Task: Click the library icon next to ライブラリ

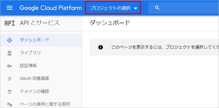Action: [10, 53]
